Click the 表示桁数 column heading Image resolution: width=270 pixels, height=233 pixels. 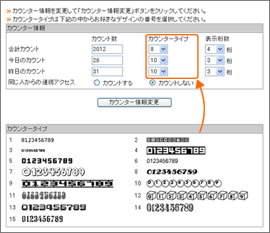218,39
